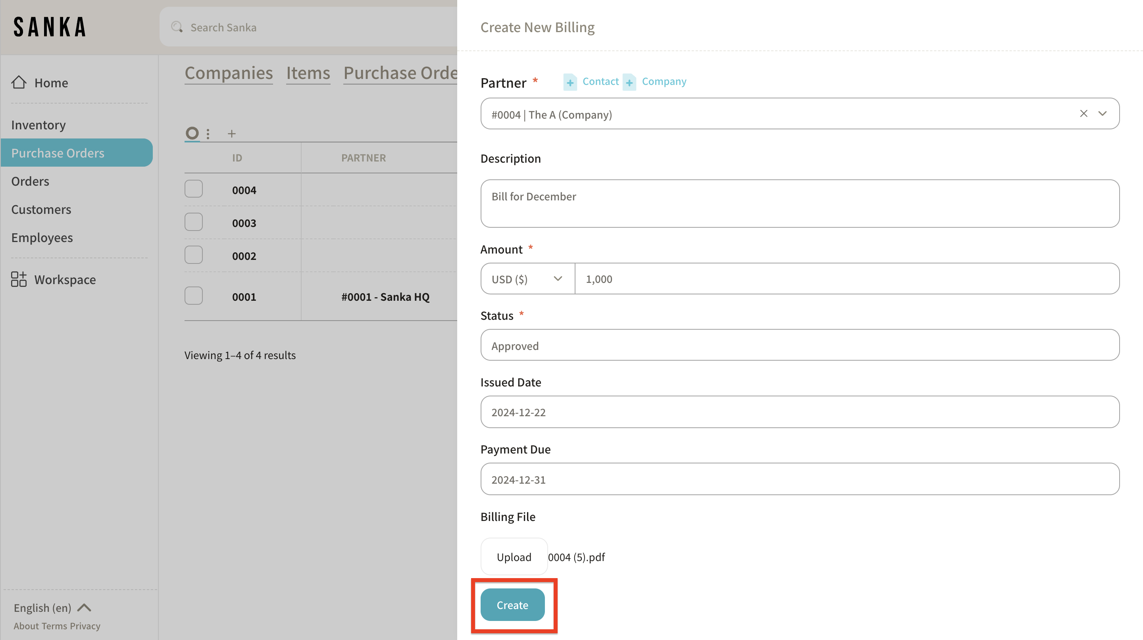Open the USD ($) currency dropdown
This screenshot has height=640, width=1143.
click(527, 279)
